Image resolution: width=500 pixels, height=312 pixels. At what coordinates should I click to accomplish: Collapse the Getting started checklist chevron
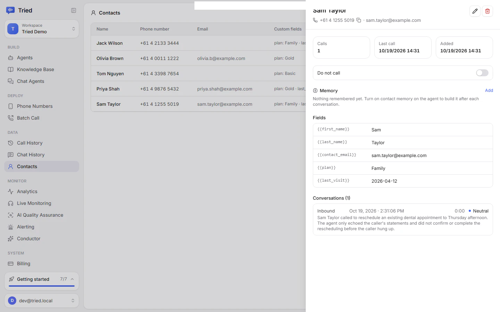coord(72,279)
